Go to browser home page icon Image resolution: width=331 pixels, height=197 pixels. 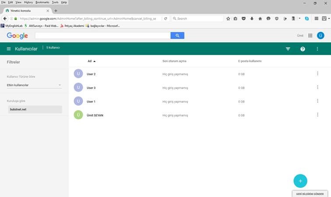260,18
